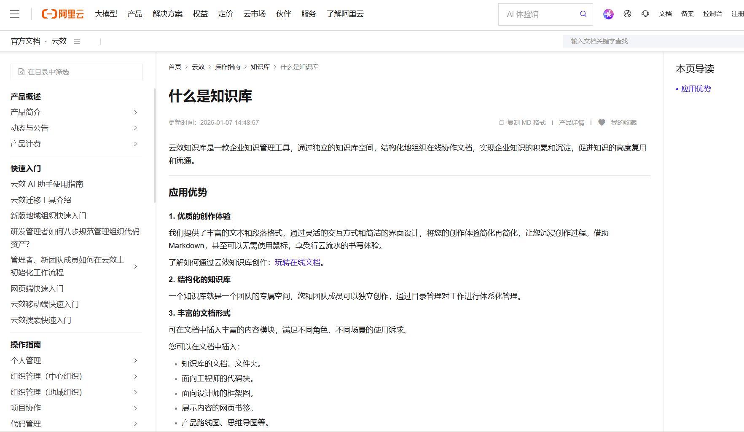Expand 产品简介 in the sidebar
The image size is (744, 432).
click(x=135, y=112)
